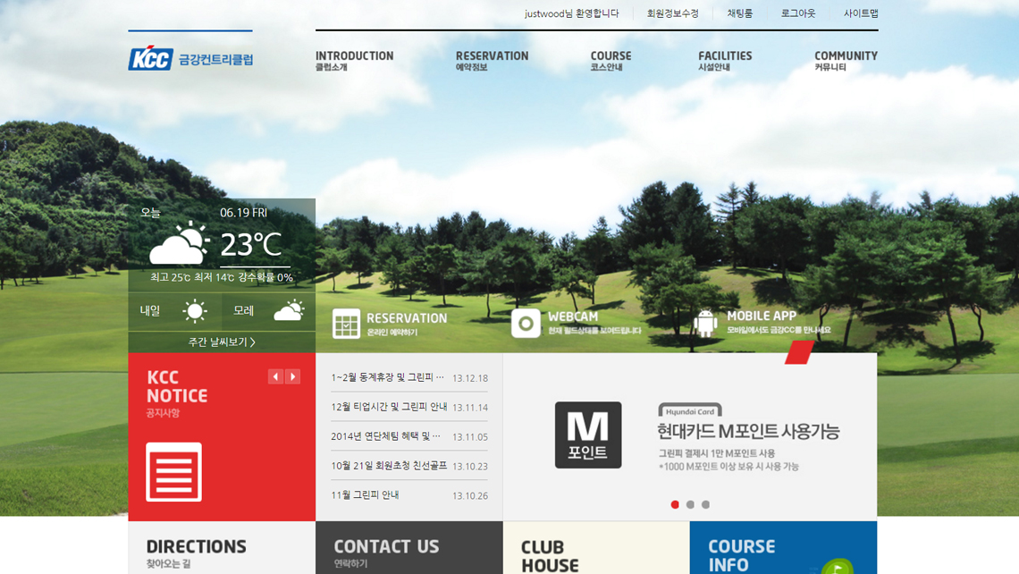Click the Mobile App Android icon

pyautogui.click(x=705, y=323)
